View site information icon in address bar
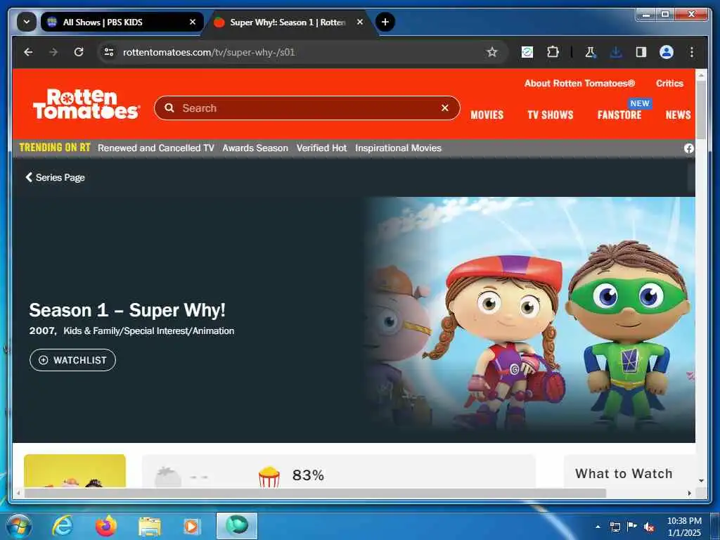 [109, 52]
